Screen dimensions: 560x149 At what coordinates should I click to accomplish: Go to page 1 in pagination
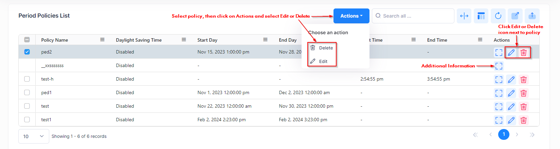pyautogui.click(x=504, y=134)
